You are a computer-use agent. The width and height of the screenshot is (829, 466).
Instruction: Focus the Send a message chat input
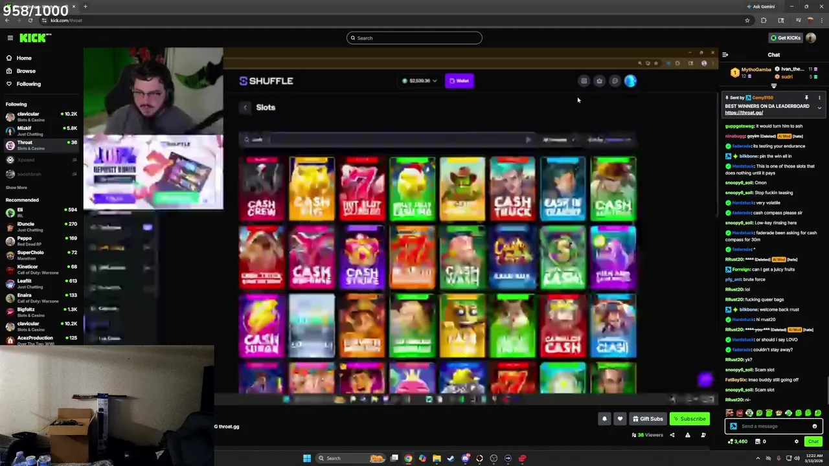[774, 426]
